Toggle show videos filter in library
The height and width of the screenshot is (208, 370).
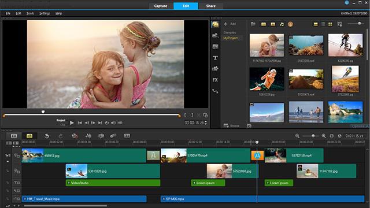pyautogui.click(x=264, y=24)
